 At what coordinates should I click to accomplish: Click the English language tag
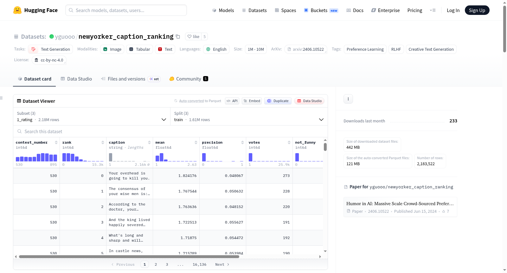[216, 49]
